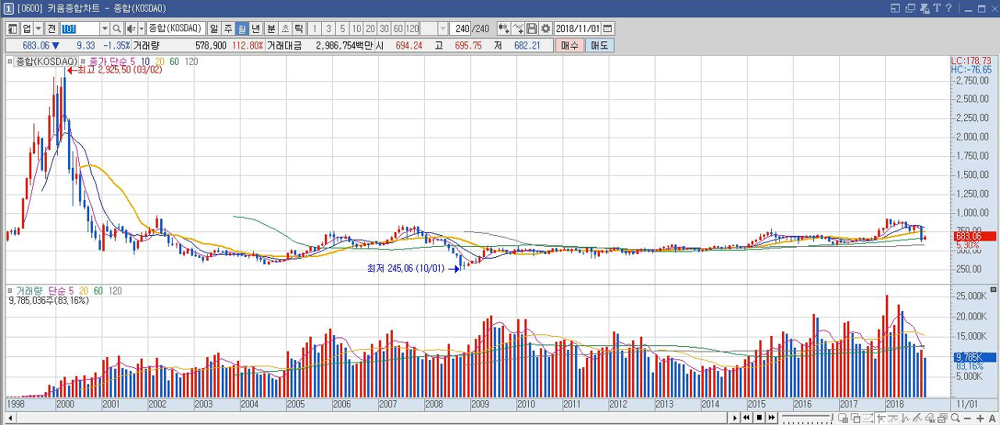Click the horizontal line chart tool icon
Image resolution: width=1000 pixels, height=425 pixels.
[894, 418]
